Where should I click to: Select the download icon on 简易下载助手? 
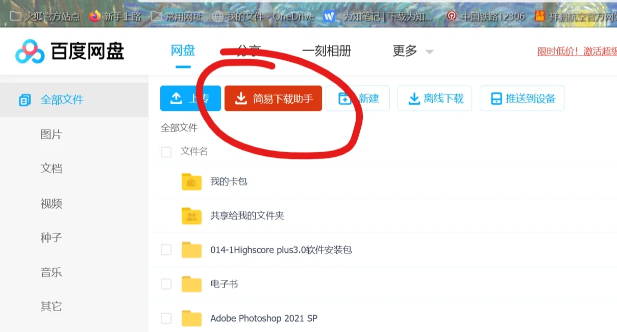click(240, 98)
